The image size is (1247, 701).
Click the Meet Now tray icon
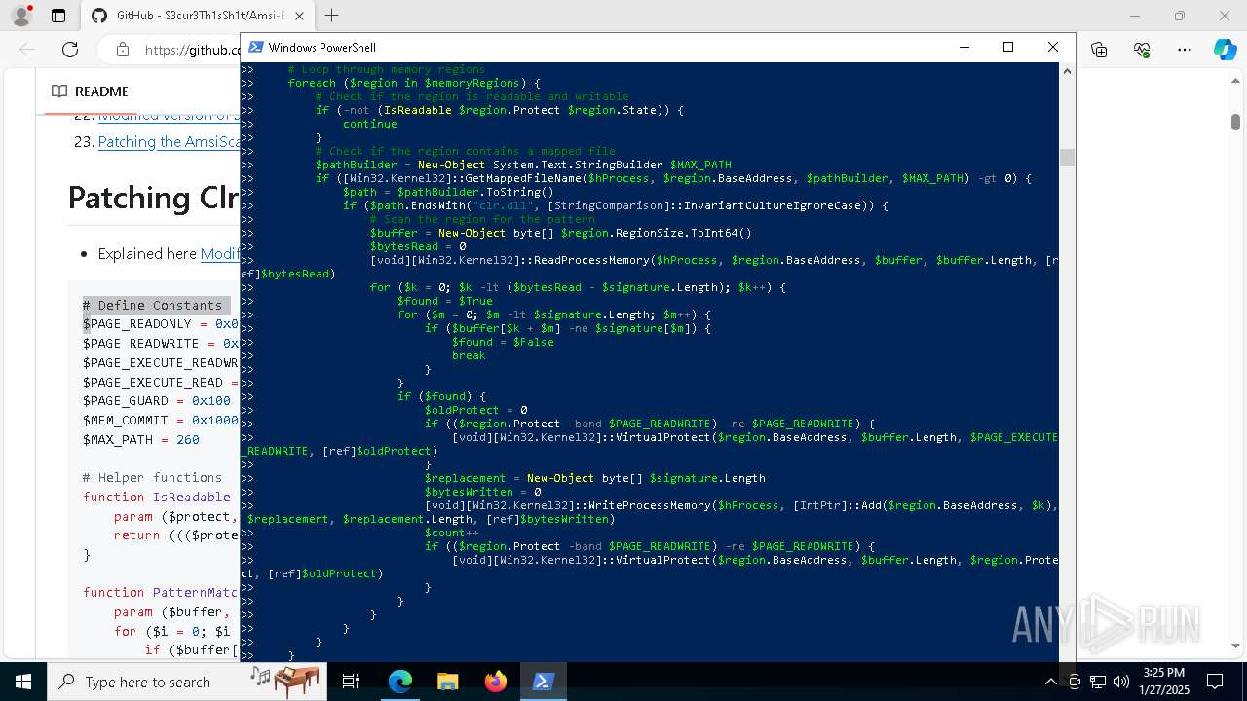click(x=1074, y=682)
